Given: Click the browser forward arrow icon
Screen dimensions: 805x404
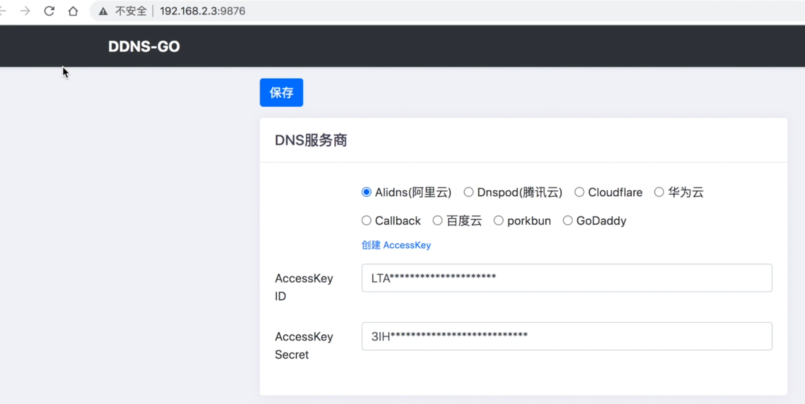Looking at the screenshot, I should (25, 11).
